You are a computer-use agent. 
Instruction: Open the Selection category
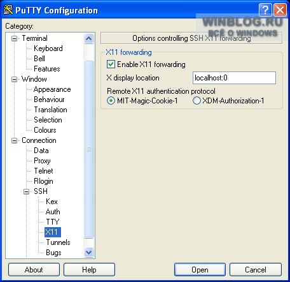[48, 120]
